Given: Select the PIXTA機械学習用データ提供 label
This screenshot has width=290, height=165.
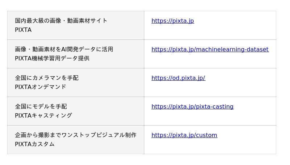Looking at the screenshot, I should [52, 59].
